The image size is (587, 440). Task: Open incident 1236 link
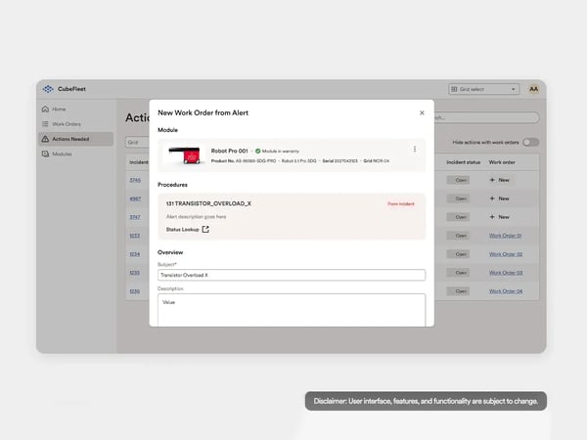coord(134,291)
